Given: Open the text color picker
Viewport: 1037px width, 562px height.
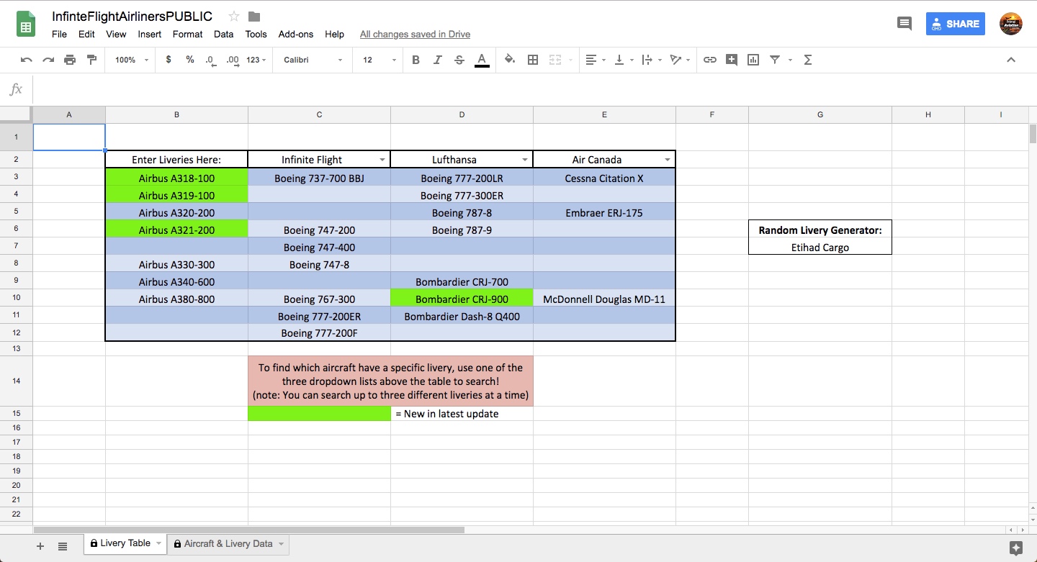Looking at the screenshot, I should [482, 60].
